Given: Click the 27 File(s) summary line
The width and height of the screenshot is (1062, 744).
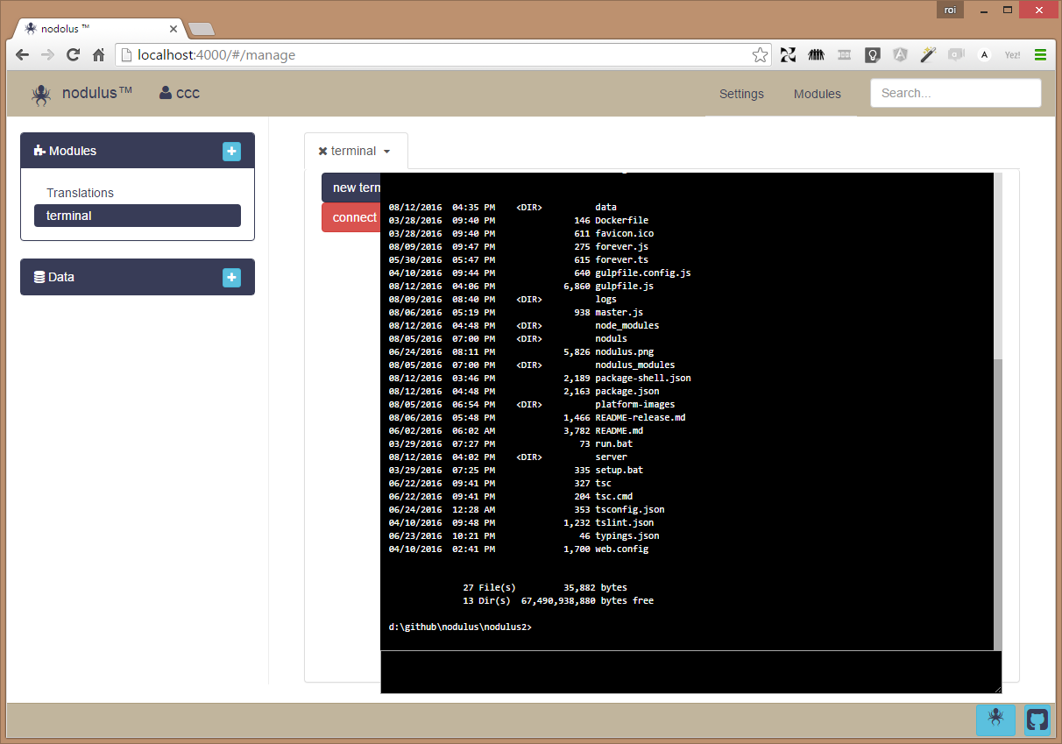Looking at the screenshot, I should (x=545, y=588).
